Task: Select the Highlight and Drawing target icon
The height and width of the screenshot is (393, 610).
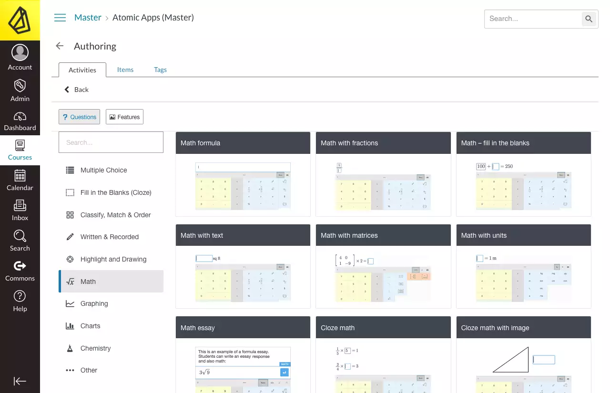Action: point(70,259)
